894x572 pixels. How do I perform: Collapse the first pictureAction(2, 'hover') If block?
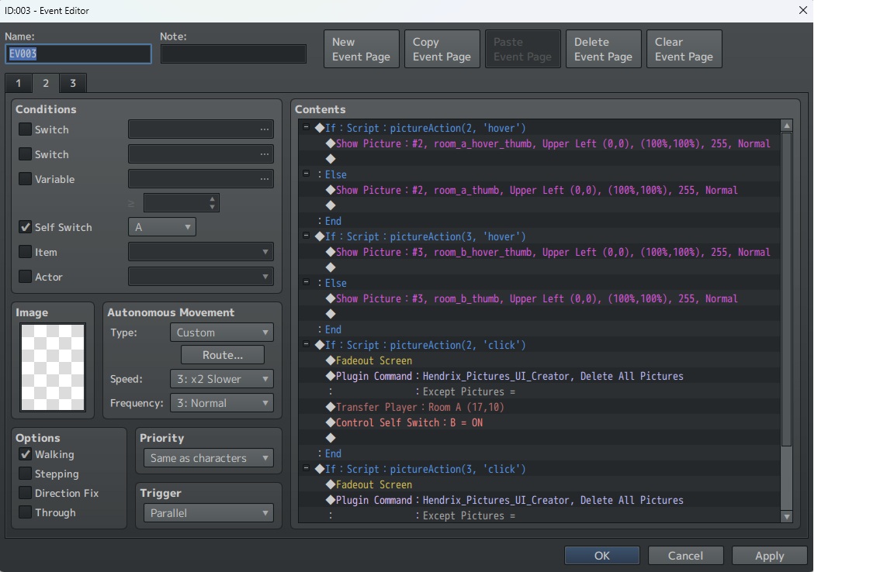(307, 128)
